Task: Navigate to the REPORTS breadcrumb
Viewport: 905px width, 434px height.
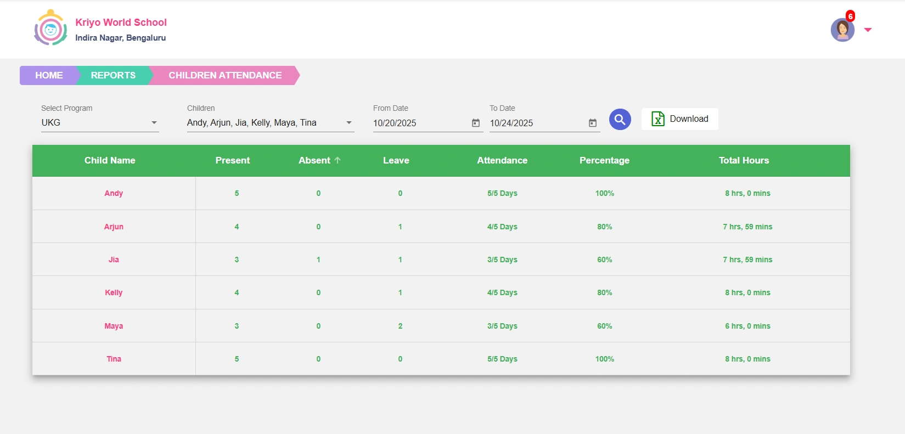Action: coord(113,76)
